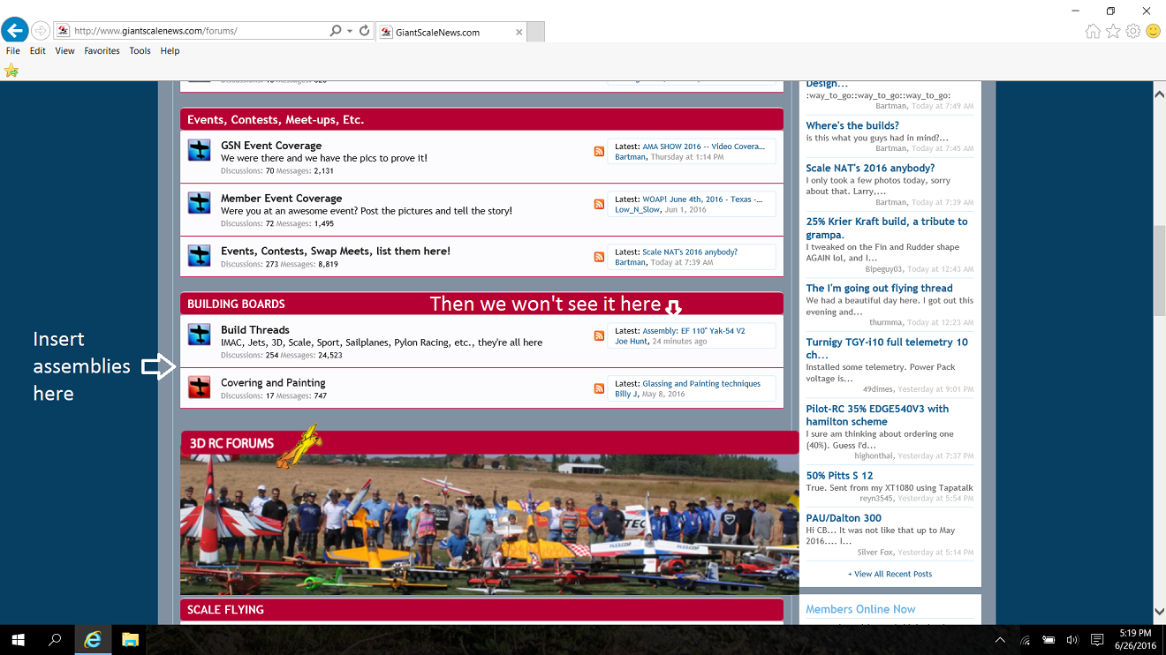This screenshot has height=655, width=1166.
Task: Open the Covering and Painting forum
Action: (273, 383)
